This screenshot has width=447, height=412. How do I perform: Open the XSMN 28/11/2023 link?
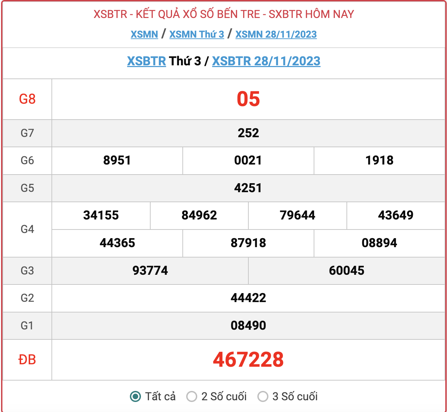[276, 34]
